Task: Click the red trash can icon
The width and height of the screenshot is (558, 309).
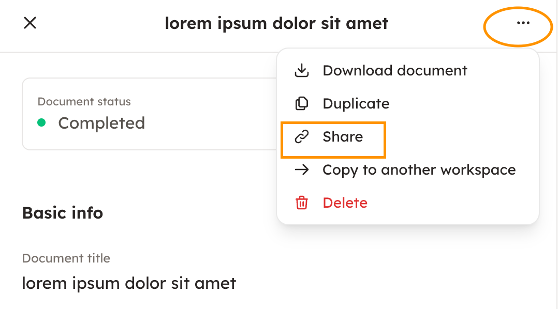Action: (301, 203)
